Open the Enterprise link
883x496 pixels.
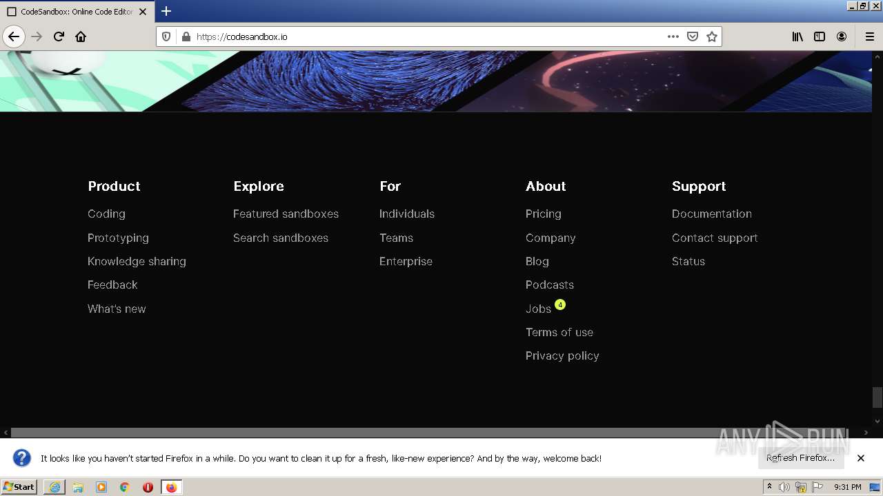[x=406, y=261]
